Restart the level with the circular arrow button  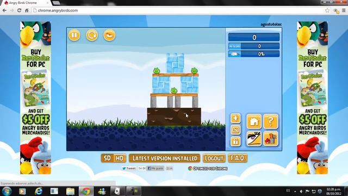[x=92, y=35]
